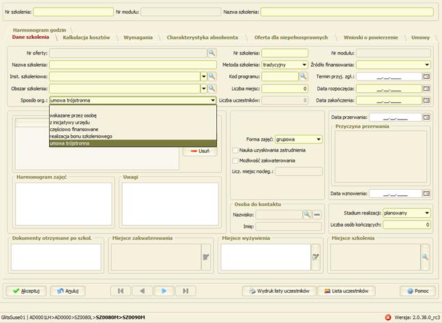Viewport: 442px width, 323px height.
Task: Click the Anuluj button
Action: click(68, 291)
